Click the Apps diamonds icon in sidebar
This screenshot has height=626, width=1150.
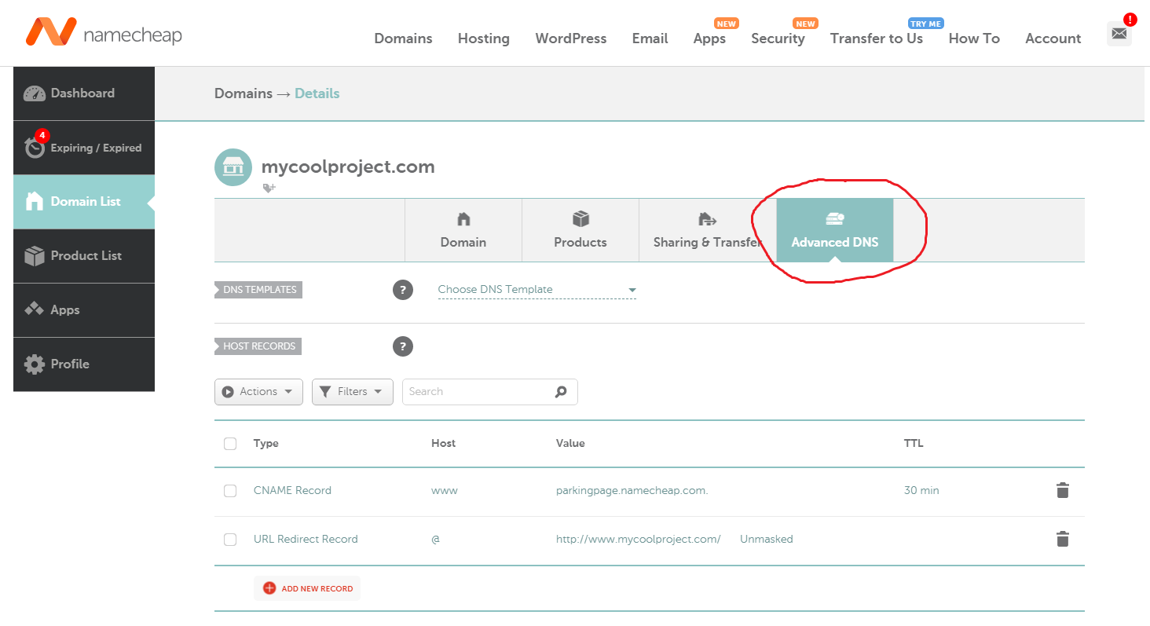[x=35, y=309]
